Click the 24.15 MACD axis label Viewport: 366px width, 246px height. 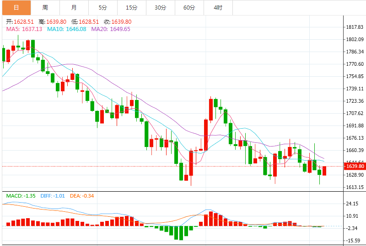pos(352,204)
